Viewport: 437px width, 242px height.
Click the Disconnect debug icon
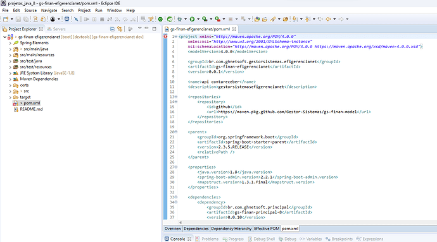click(x=110, y=19)
